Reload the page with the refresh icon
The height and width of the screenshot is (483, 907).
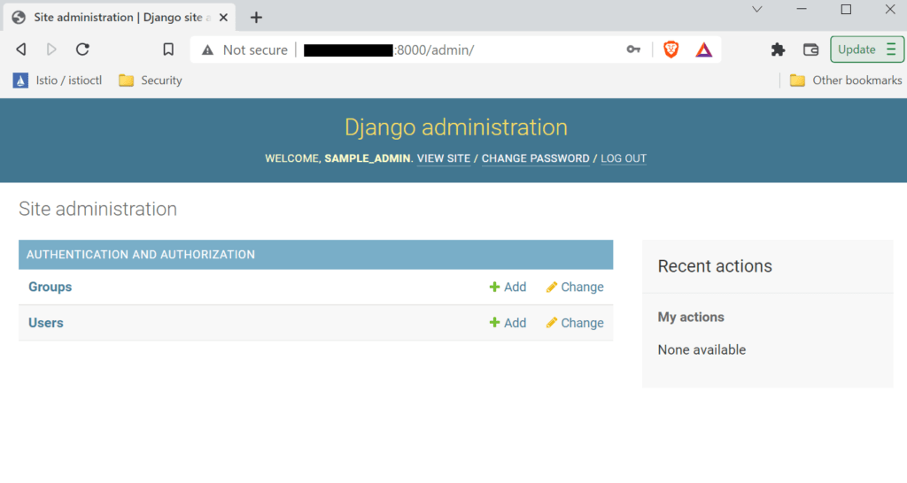(x=82, y=50)
